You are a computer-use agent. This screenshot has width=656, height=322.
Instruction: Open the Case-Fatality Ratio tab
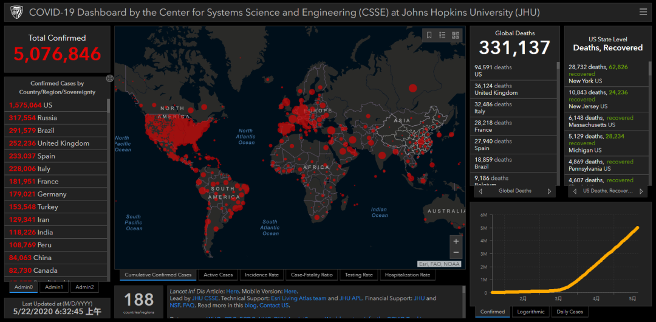point(312,275)
